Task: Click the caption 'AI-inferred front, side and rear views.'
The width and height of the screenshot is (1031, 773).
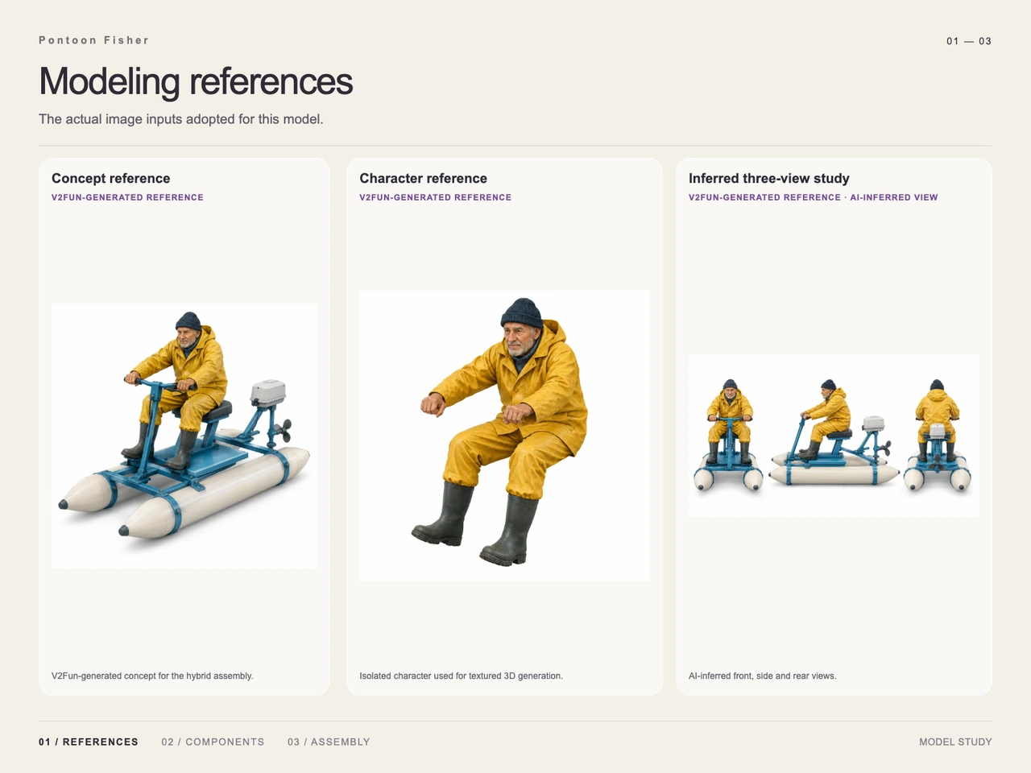Action: click(x=763, y=676)
